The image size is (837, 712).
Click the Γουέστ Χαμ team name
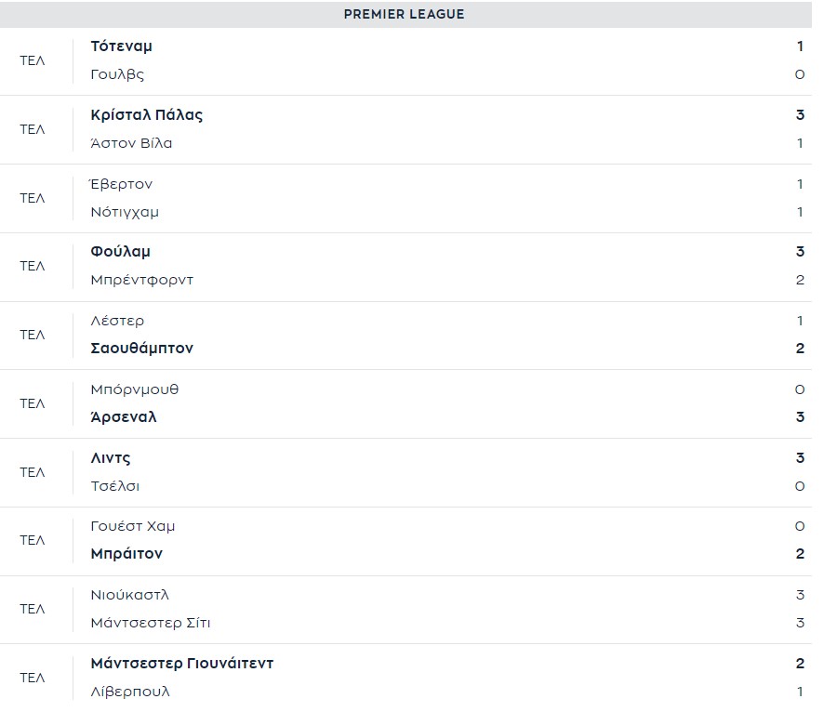point(133,526)
